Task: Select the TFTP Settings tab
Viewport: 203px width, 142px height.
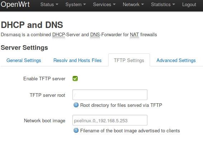Action: [x=129, y=61]
